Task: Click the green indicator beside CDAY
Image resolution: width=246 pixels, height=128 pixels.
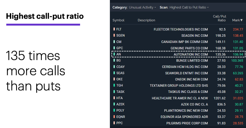Action: pyautogui.click(x=114, y=67)
